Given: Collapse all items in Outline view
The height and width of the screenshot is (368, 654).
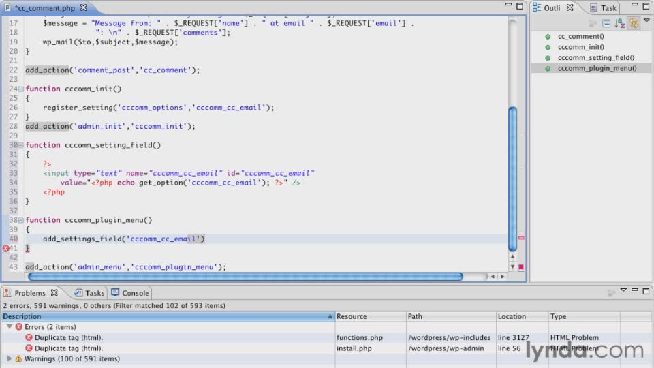Looking at the screenshot, I should tap(606, 23).
